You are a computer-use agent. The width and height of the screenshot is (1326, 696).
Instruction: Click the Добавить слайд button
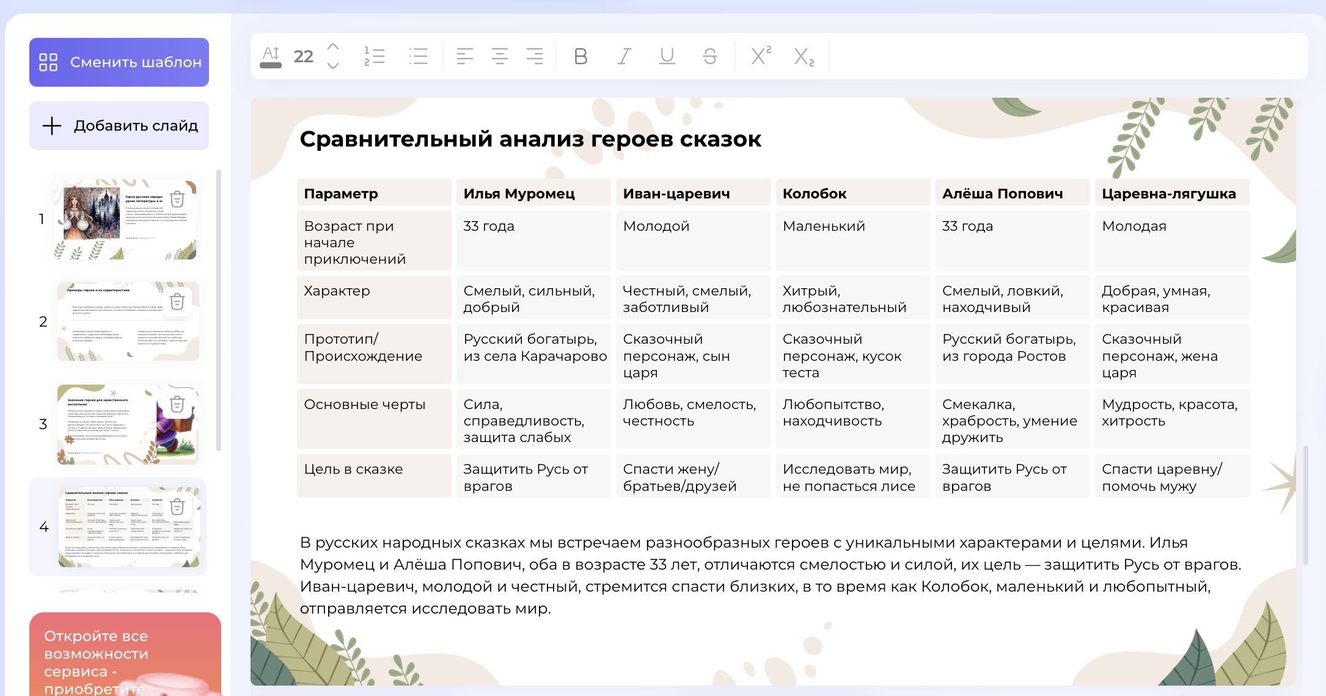(119, 126)
